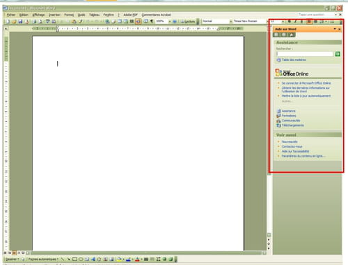This screenshot has width=348, height=265.
Task: Click the New blank document icon
Action: pyautogui.click(x=8, y=22)
